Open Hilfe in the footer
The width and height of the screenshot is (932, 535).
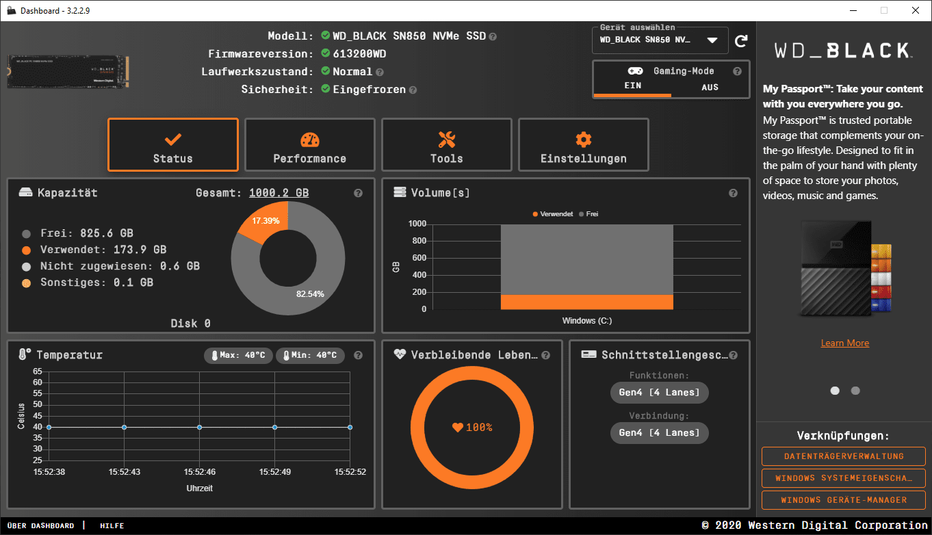[112, 525]
